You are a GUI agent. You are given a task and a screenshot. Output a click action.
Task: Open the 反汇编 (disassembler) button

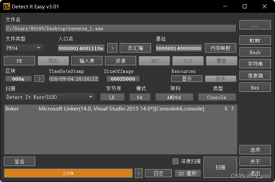(135, 48)
